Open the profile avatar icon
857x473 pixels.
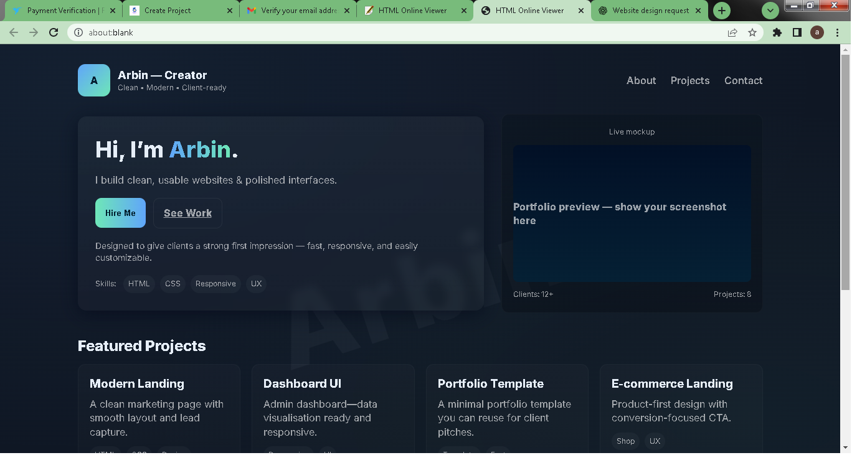(x=817, y=32)
